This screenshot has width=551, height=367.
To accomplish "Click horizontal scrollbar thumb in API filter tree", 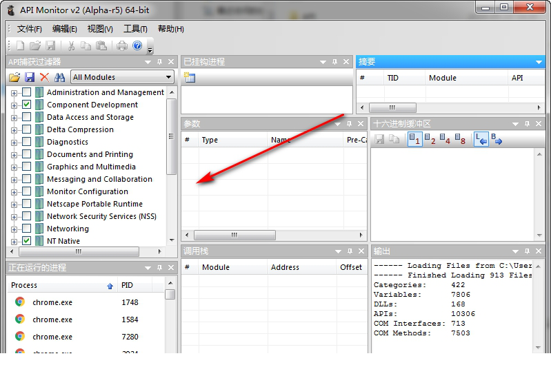I will click(79, 251).
